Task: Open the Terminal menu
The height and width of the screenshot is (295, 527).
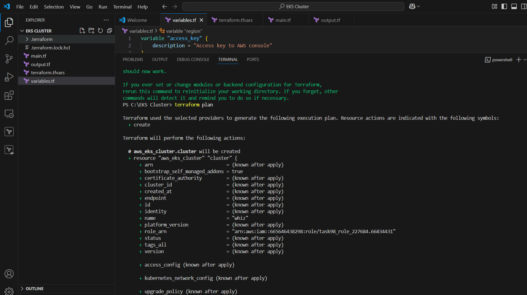Action: pyautogui.click(x=122, y=7)
